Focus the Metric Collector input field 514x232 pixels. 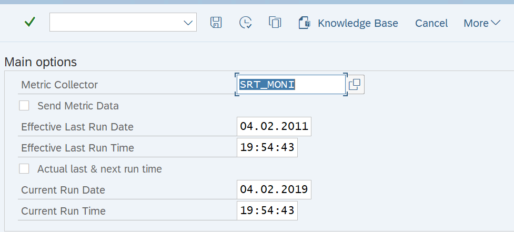tap(291, 85)
